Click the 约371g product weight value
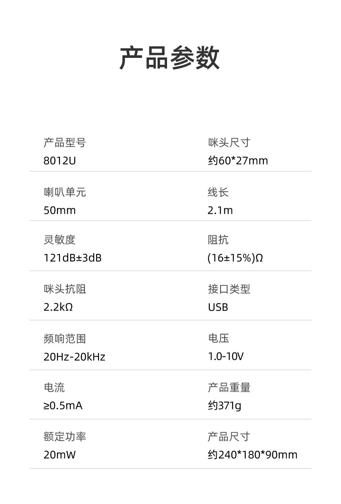 [x=224, y=406]
